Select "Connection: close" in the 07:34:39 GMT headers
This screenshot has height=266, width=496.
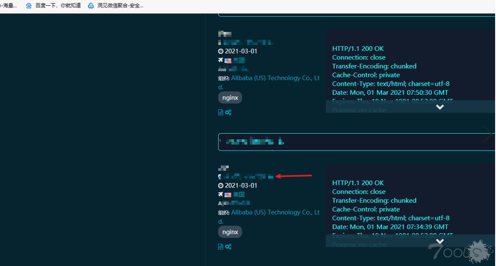pyautogui.click(x=359, y=192)
